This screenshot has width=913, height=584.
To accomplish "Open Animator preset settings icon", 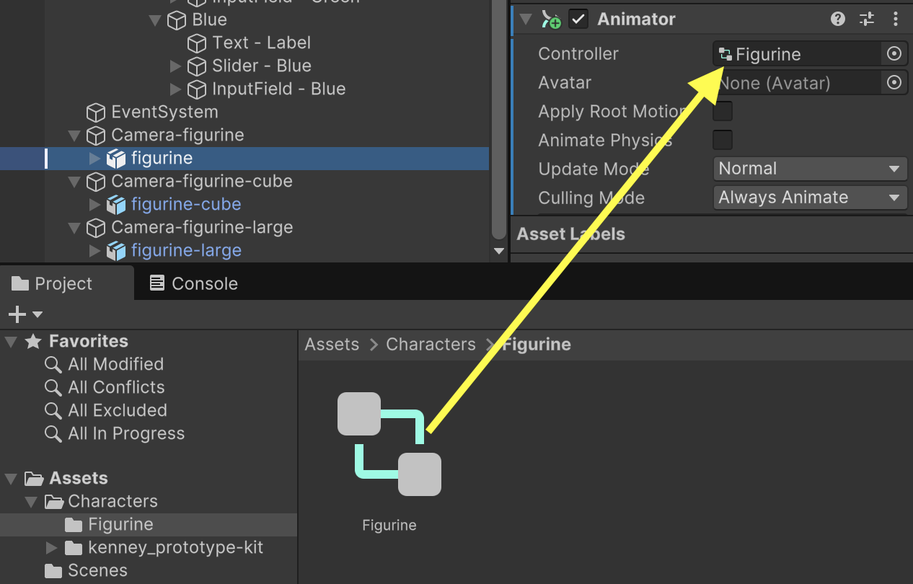I will point(867,19).
